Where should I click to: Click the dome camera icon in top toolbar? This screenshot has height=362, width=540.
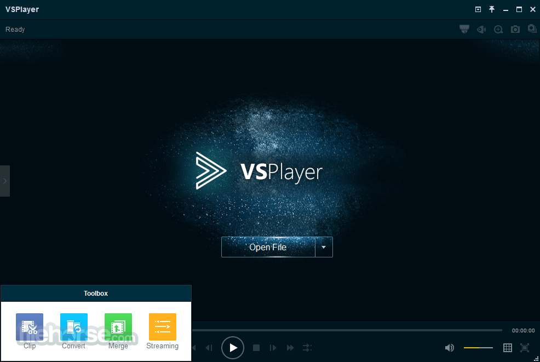pos(464,29)
